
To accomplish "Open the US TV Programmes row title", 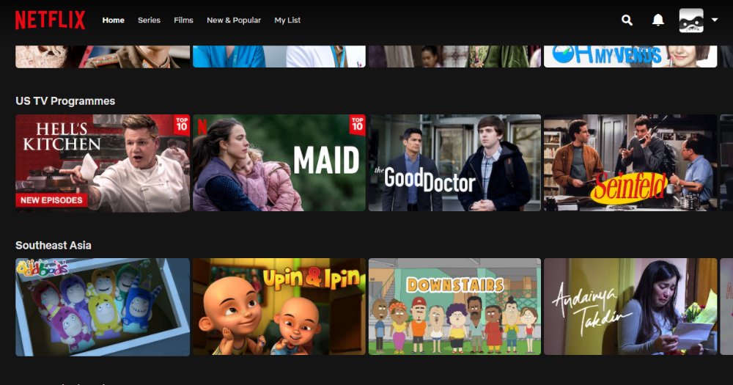I will pyautogui.click(x=65, y=101).
